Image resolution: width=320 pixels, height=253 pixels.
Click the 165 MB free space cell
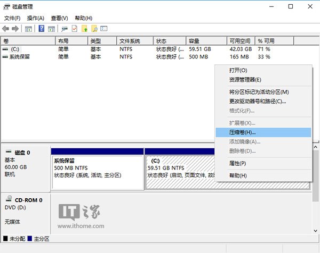point(239,57)
